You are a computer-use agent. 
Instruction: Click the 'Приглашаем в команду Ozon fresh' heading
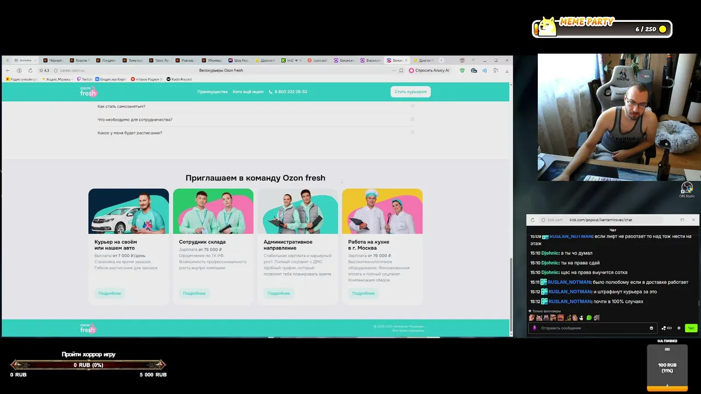(x=255, y=178)
